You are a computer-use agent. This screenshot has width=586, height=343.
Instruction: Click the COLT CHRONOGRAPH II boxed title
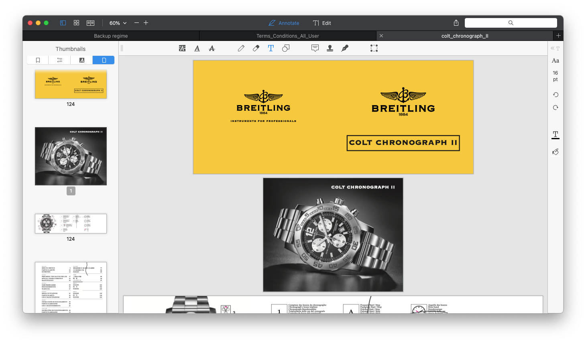[403, 143]
